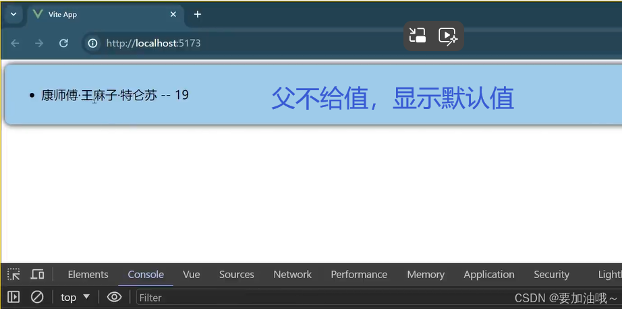
Task: Click the blue heading 父不给值，显示默认值
Action: tap(393, 98)
